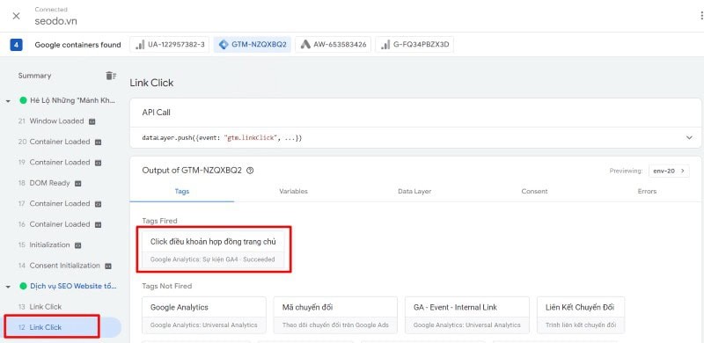Click the icon beside 21 Window Loaded
Screen dimensions: 704x343
point(92,121)
